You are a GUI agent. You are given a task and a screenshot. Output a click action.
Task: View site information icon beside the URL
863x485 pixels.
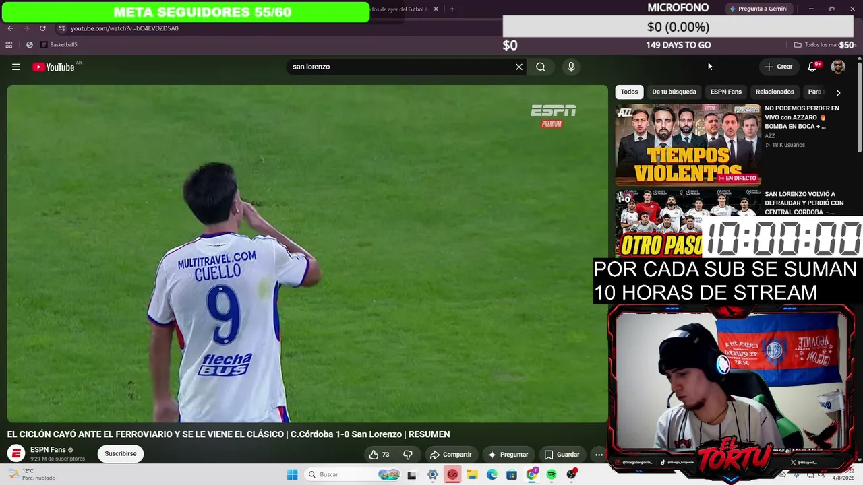tap(61, 28)
